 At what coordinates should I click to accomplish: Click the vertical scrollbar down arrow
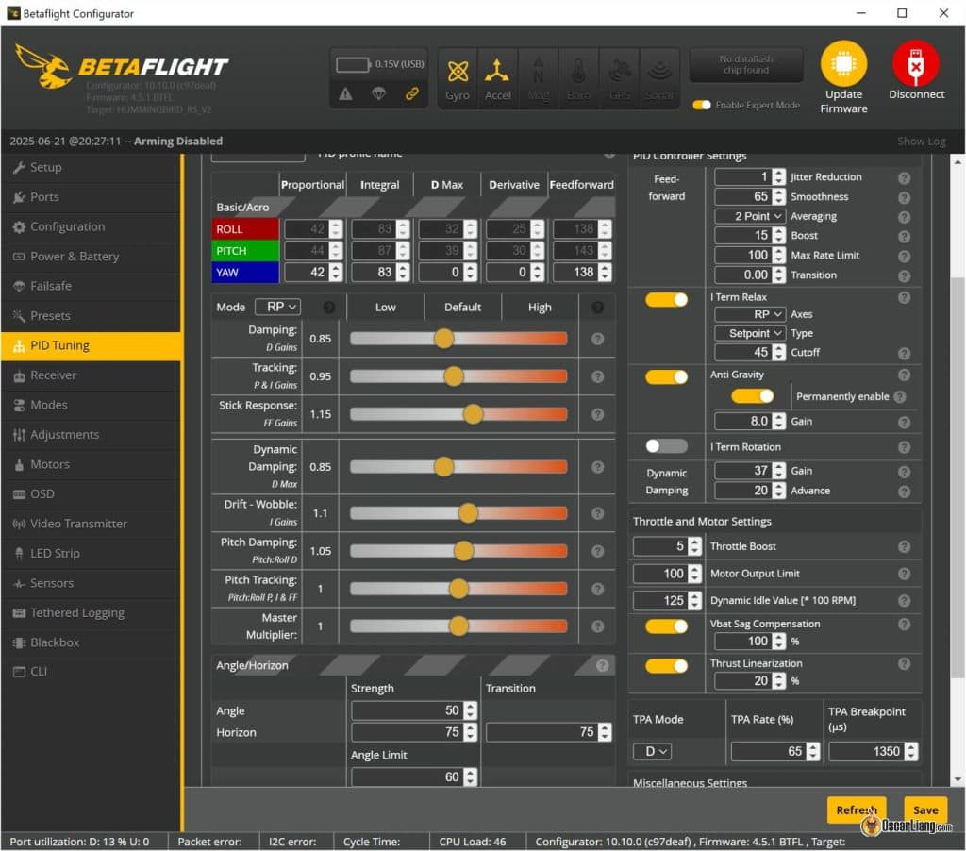point(958,779)
